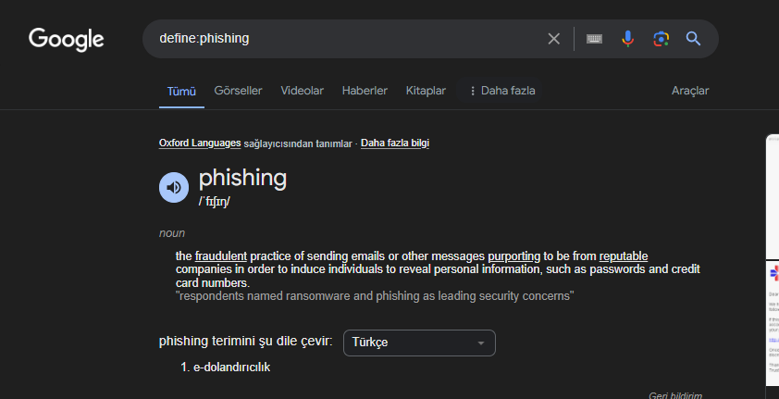
Task: Switch to the Videolar tab
Action: 302,91
